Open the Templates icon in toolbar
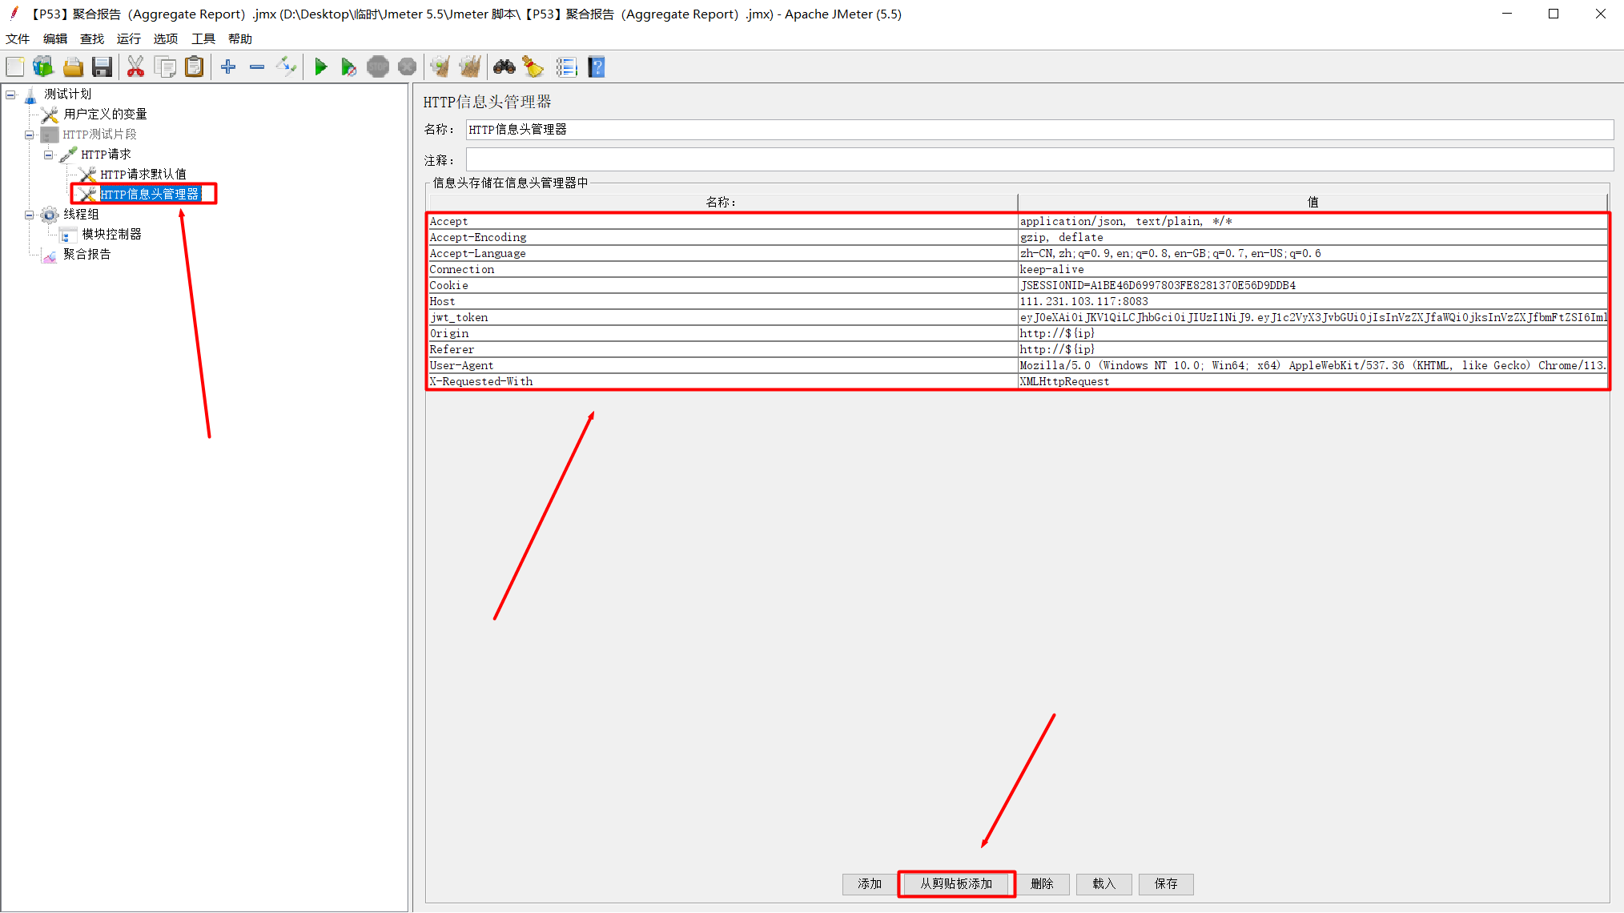The width and height of the screenshot is (1624, 913). [43, 67]
